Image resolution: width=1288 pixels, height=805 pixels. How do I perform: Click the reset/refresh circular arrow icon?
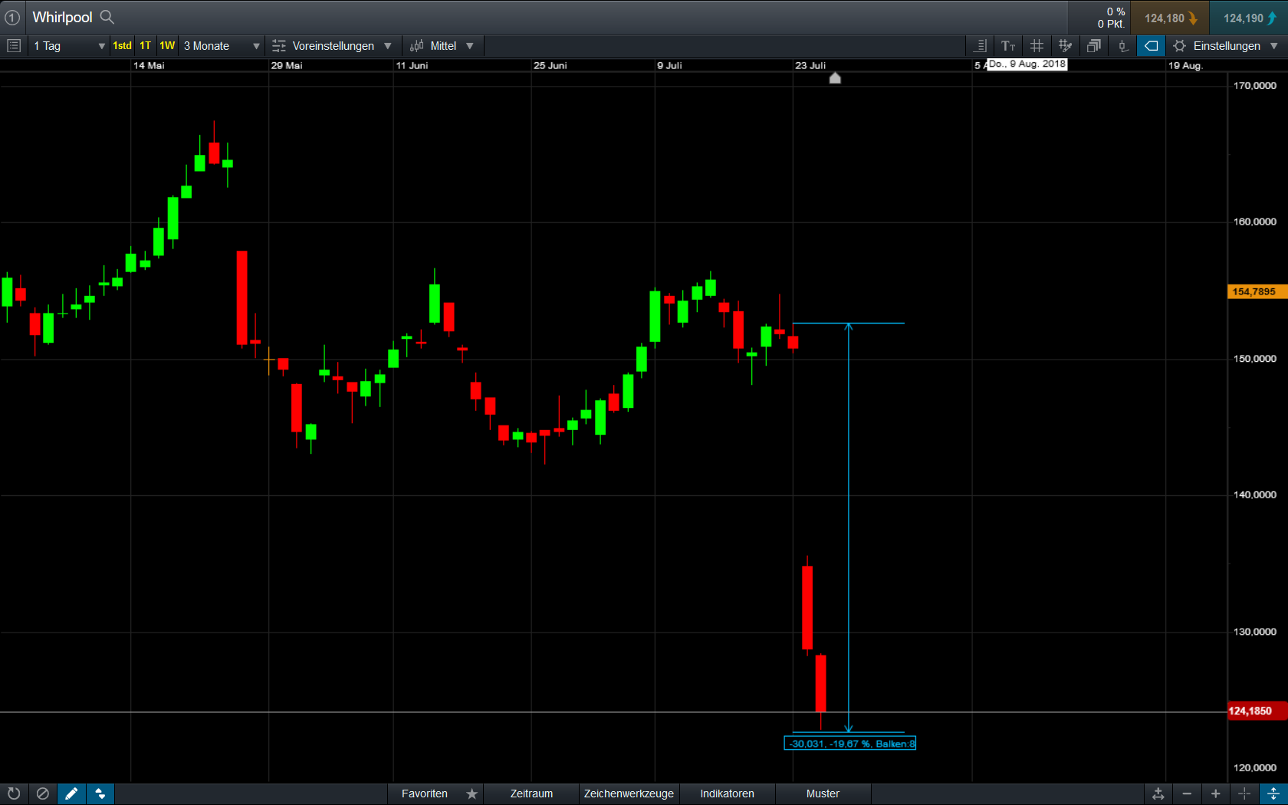(14, 793)
